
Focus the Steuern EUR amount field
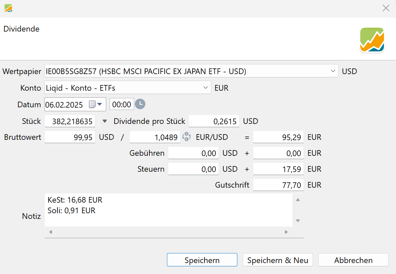(x=278, y=169)
